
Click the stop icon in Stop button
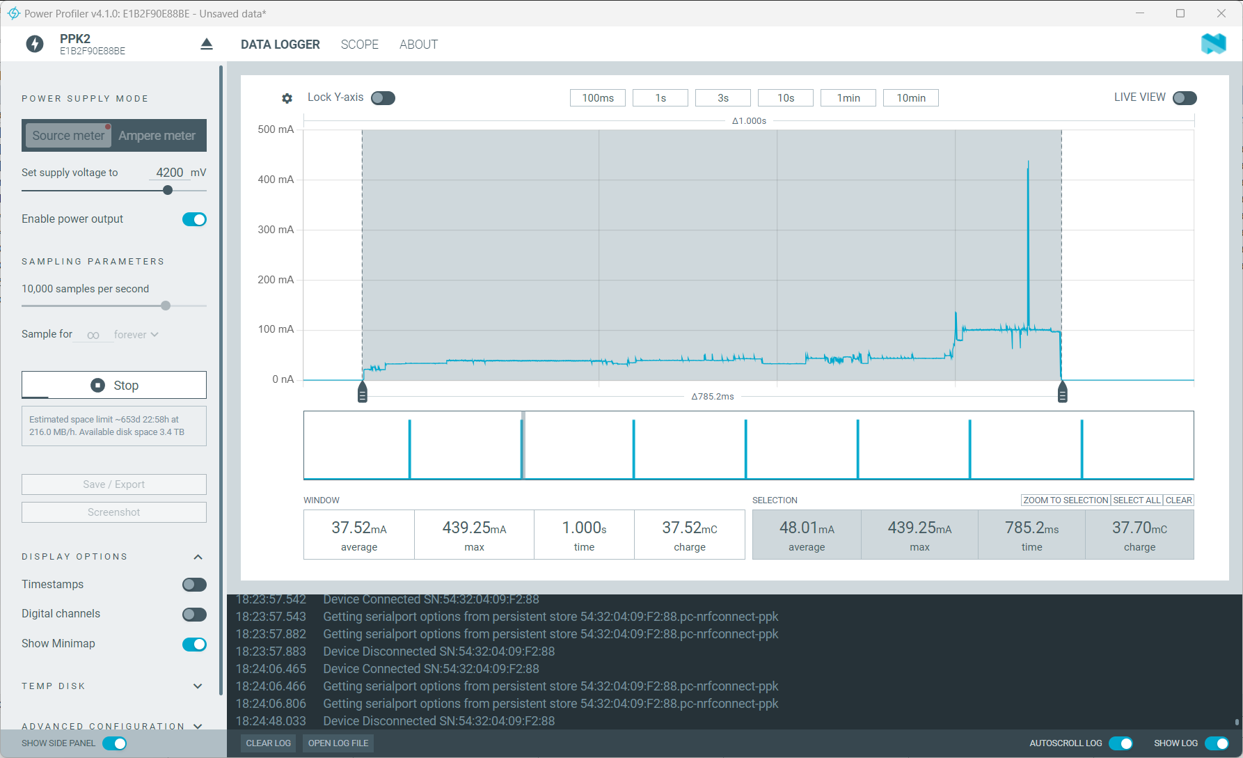pos(98,386)
